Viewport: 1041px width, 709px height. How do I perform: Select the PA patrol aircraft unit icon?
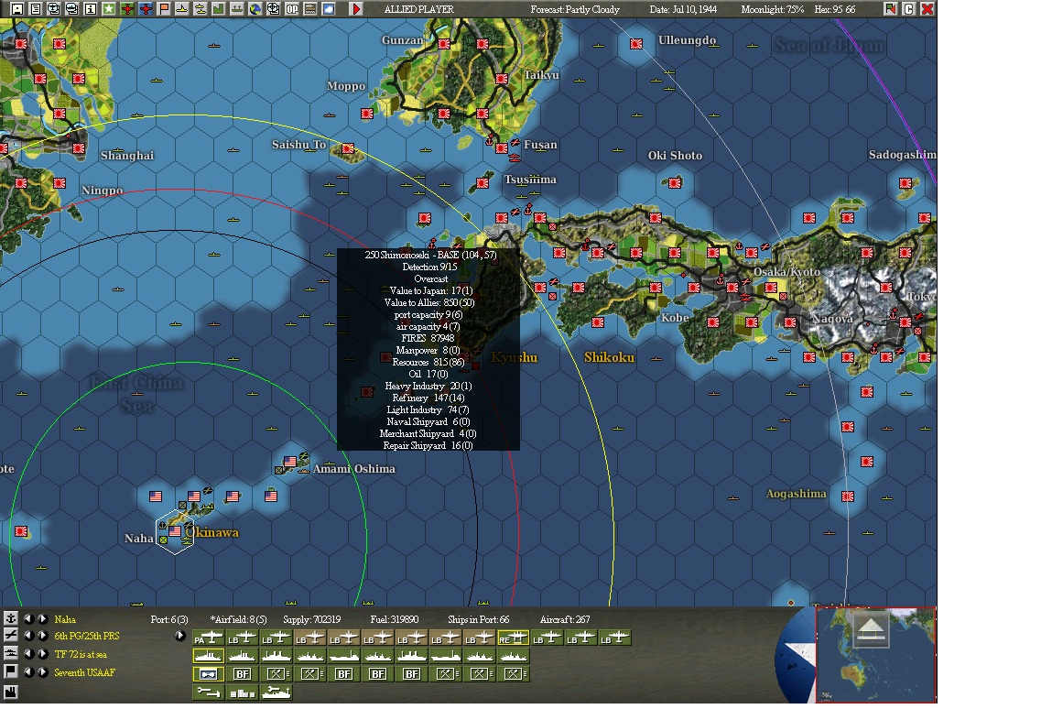209,638
